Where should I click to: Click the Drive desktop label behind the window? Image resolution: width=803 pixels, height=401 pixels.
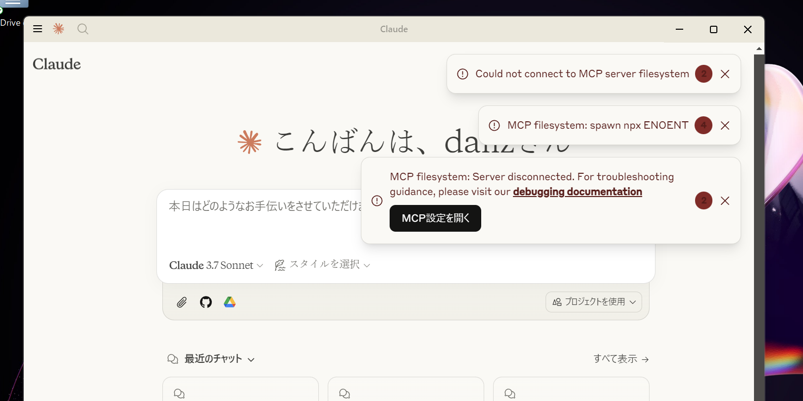[10, 23]
